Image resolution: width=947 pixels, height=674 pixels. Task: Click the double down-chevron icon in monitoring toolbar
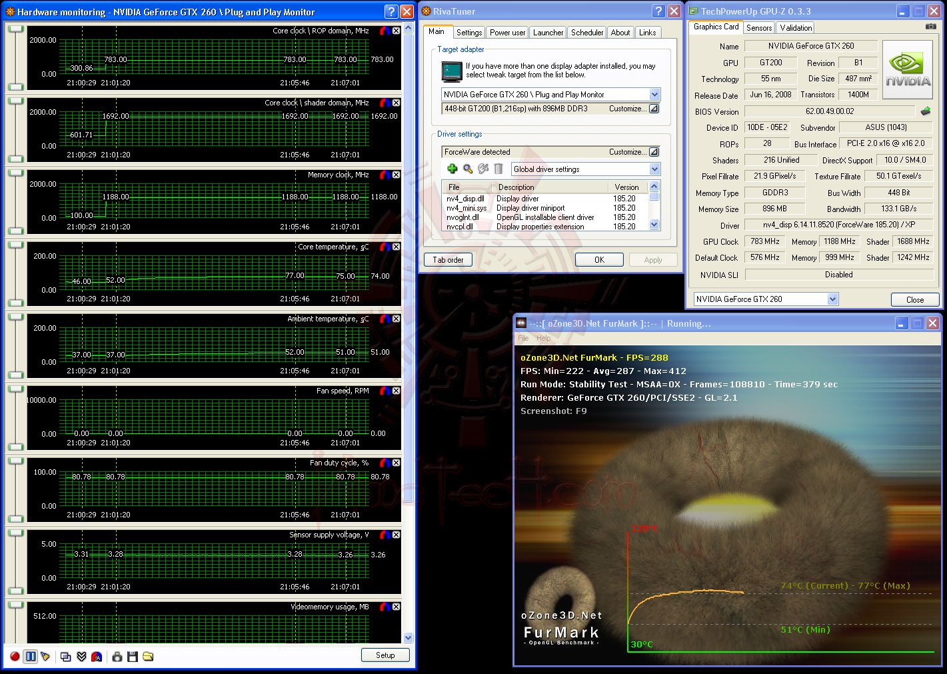tap(81, 657)
